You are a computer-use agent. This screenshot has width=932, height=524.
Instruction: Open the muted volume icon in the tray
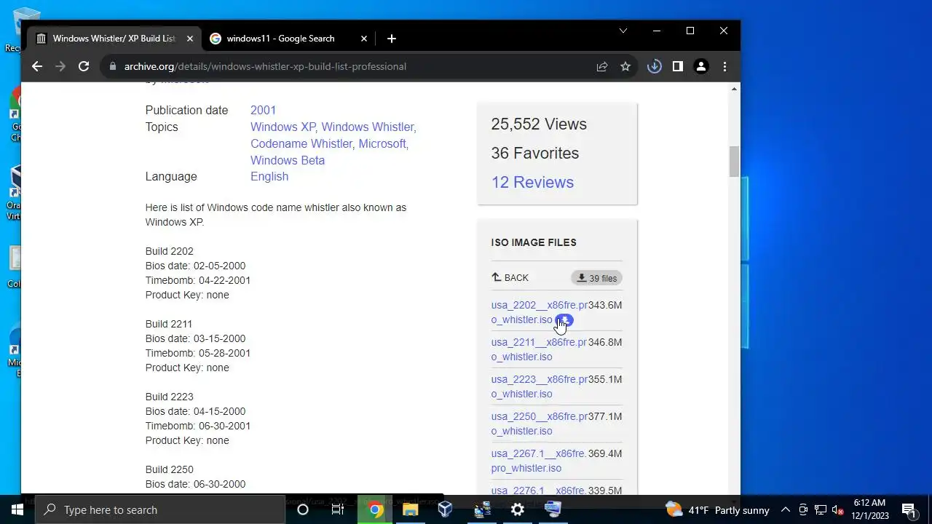[x=838, y=510]
